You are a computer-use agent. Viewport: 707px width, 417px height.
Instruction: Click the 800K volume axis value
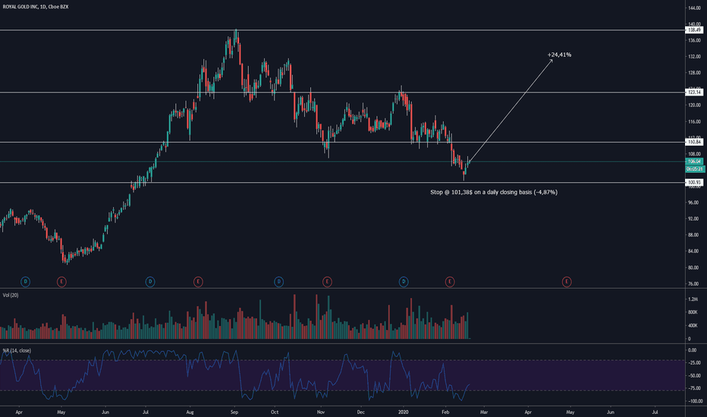693,312
